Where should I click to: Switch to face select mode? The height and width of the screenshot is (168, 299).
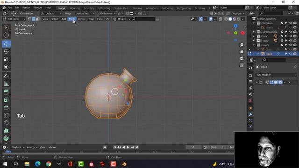(37, 19)
